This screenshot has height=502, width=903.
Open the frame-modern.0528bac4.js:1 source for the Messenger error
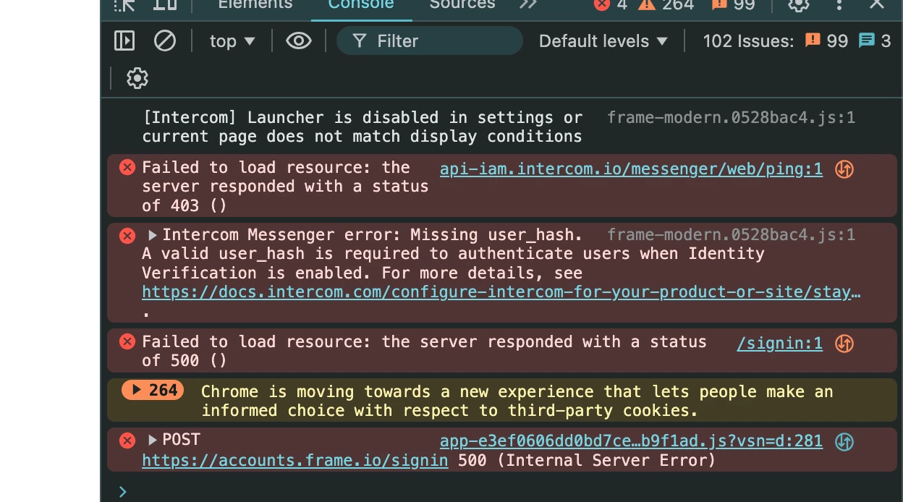pos(731,234)
